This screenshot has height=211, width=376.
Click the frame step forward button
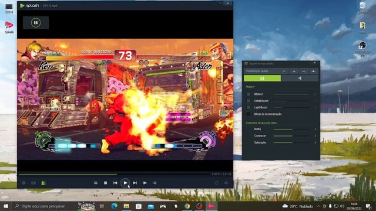tap(145, 183)
